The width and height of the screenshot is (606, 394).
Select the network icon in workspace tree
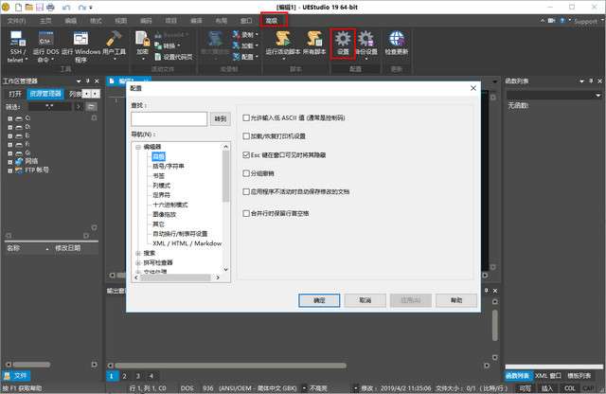click(19, 161)
